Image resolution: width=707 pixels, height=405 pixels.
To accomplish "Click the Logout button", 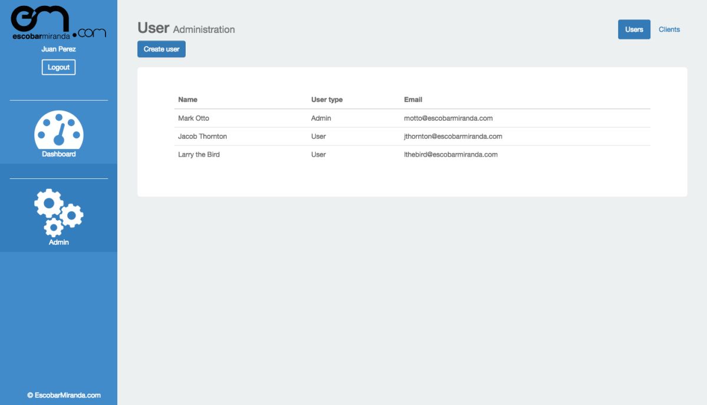I will (58, 67).
